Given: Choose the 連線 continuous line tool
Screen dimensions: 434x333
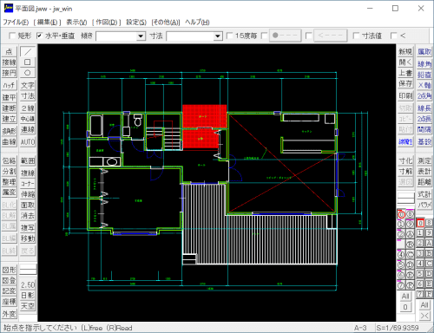Looking at the screenshot, I should tap(28, 129).
